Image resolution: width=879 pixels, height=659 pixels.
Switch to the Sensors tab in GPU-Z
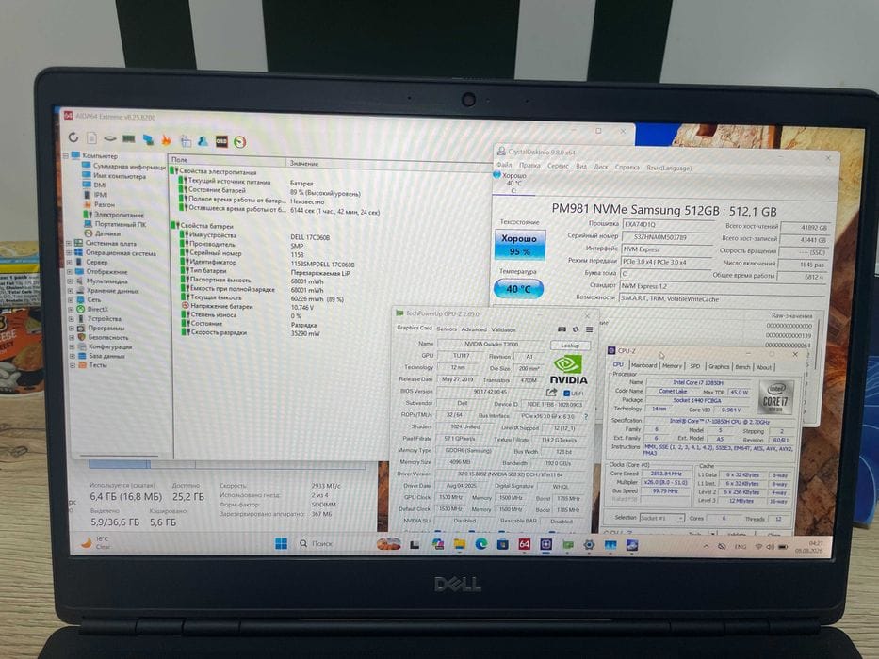447,329
